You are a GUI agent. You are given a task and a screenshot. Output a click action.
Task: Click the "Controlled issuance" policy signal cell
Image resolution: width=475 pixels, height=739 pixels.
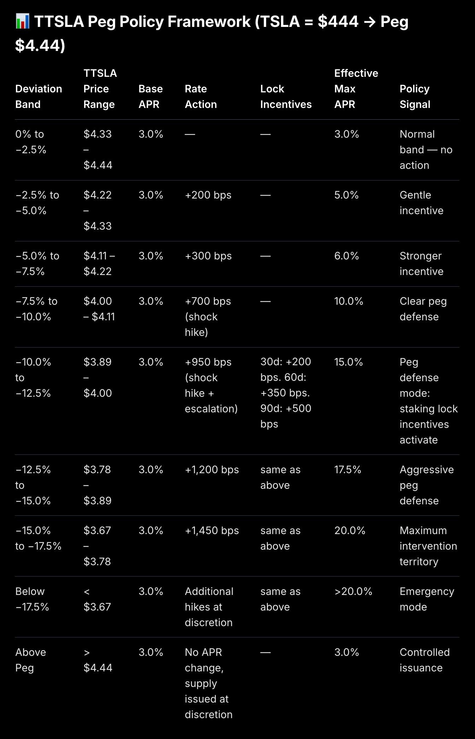coord(424,660)
